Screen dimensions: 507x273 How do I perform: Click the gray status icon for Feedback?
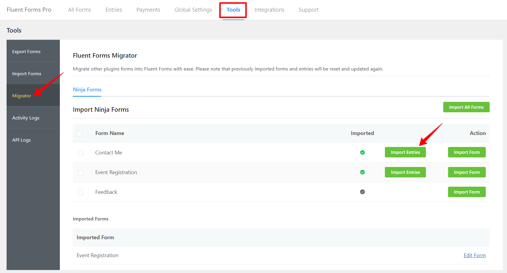click(x=362, y=192)
